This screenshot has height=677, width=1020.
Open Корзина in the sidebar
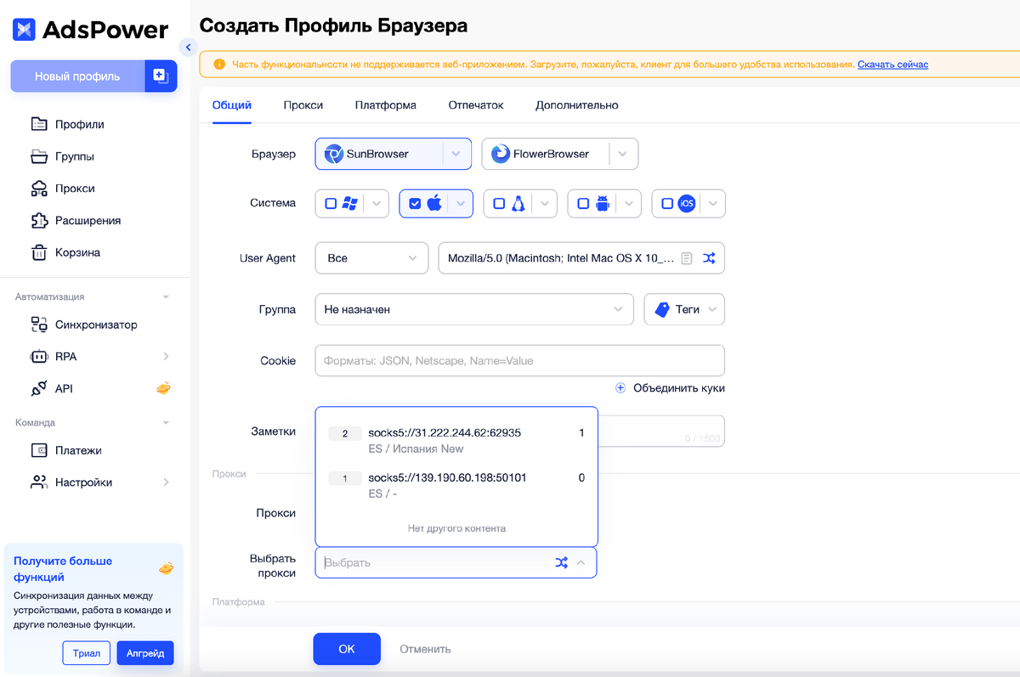[x=77, y=252]
